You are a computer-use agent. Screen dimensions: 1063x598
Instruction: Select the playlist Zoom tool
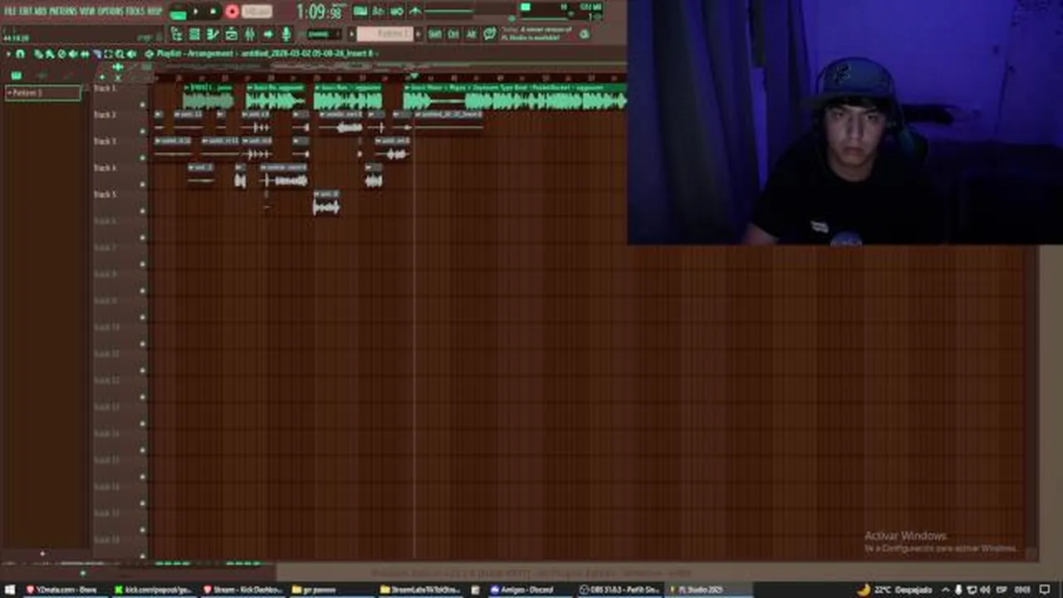click(120, 54)
